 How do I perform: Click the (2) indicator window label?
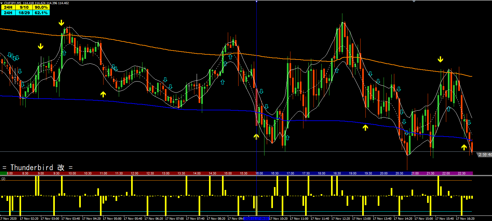pos(3,179)
